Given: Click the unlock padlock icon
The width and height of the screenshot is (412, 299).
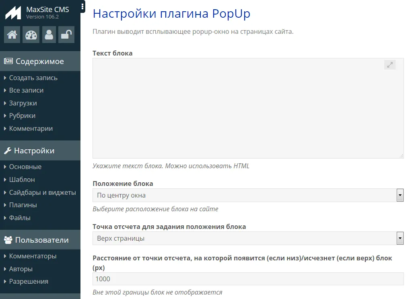Looking at the screenshot, I should 66,35.
